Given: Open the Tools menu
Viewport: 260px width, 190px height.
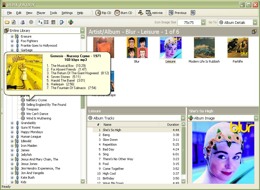Looking at the screenshot, I should pyautogui.click(x=53, y=13).
